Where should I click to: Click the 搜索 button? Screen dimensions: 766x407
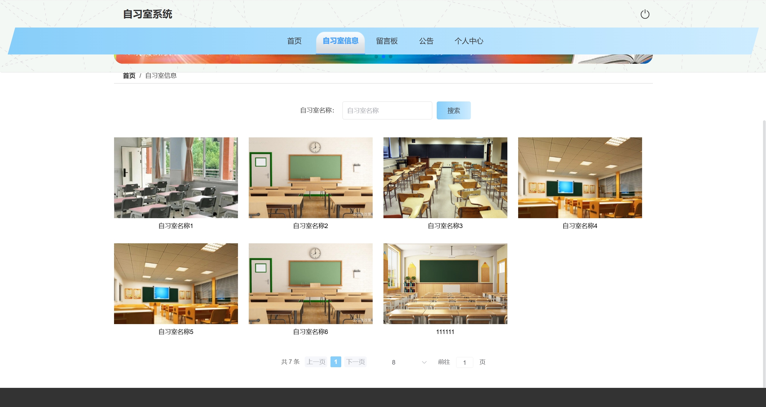(453, 110)
